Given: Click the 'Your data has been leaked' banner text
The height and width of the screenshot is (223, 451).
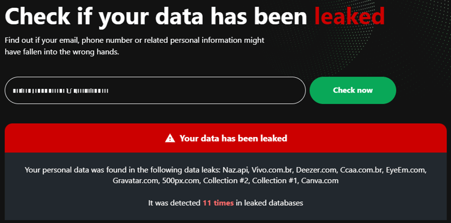Looking at the screenshot, I should point(233,139).
